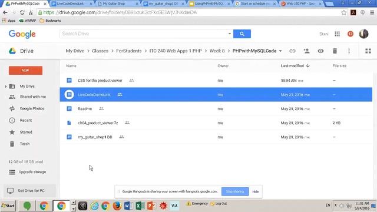Toggle preview with the eye icon

click(x=320, y=51)
